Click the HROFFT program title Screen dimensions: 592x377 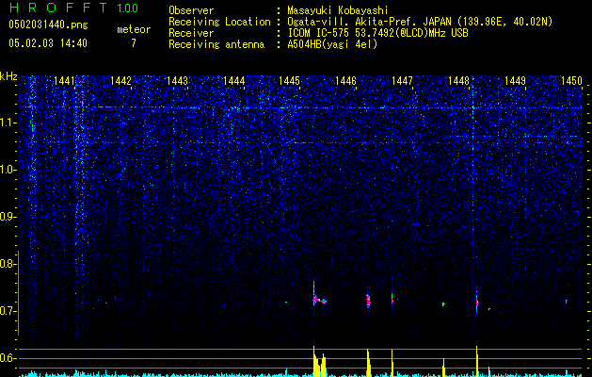click(x=58, y=8)
